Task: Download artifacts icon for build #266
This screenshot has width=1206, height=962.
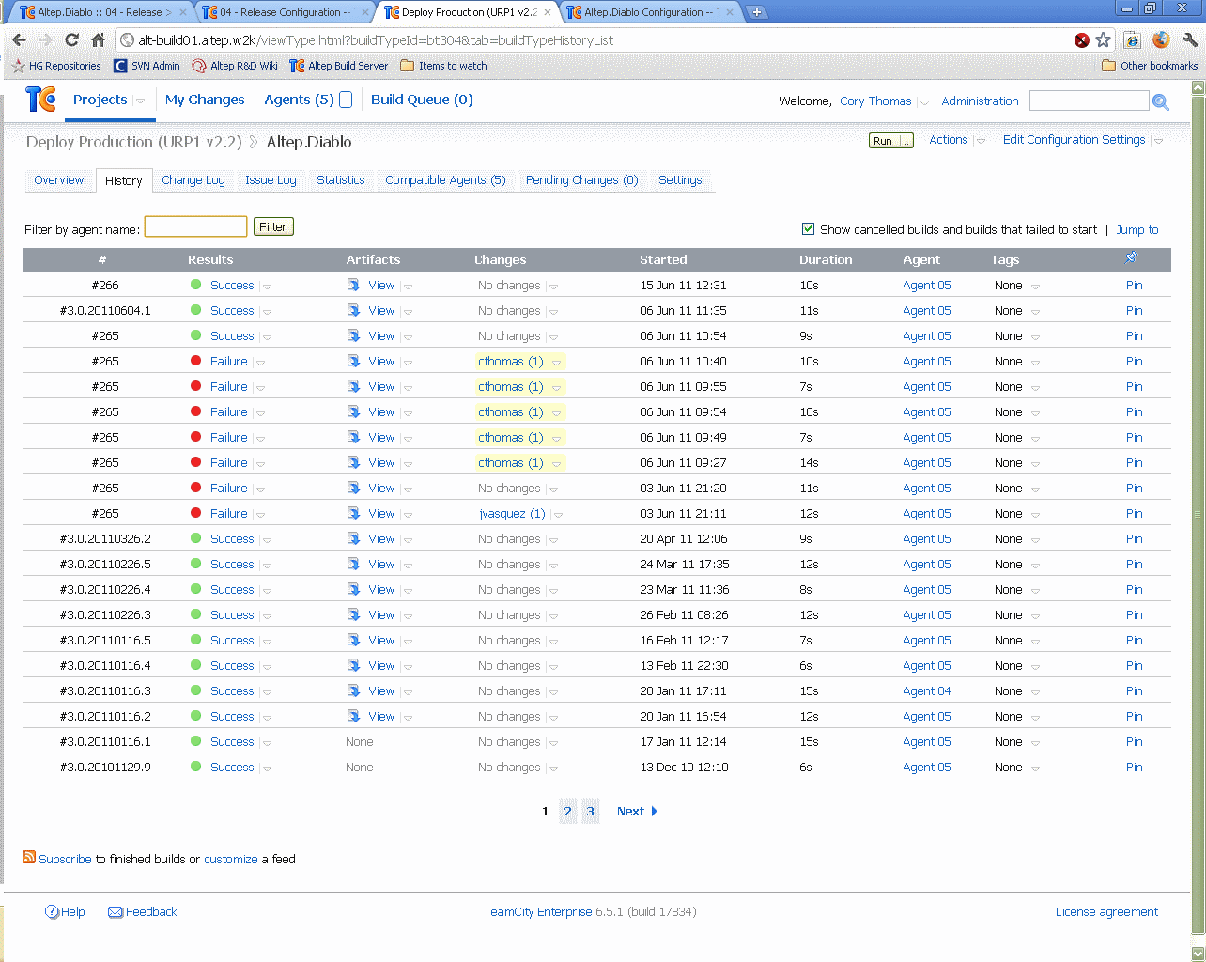Action: 353,285
